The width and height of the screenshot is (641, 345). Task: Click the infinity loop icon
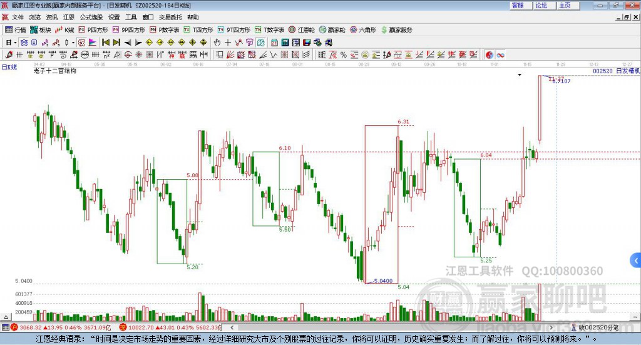[500, 54]
